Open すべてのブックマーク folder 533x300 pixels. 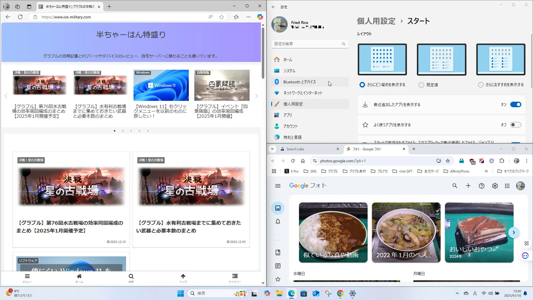click(513, 171)
